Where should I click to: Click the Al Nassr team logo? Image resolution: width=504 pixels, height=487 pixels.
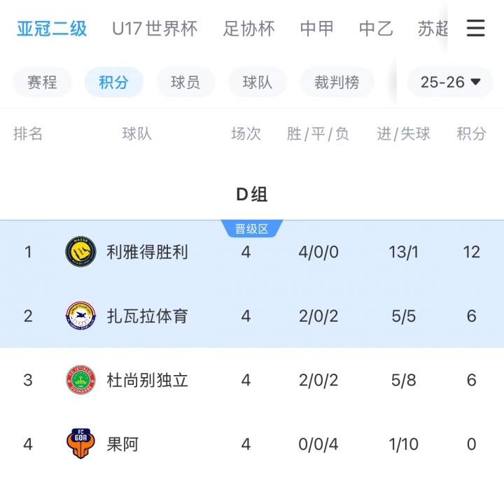(80, 252)
